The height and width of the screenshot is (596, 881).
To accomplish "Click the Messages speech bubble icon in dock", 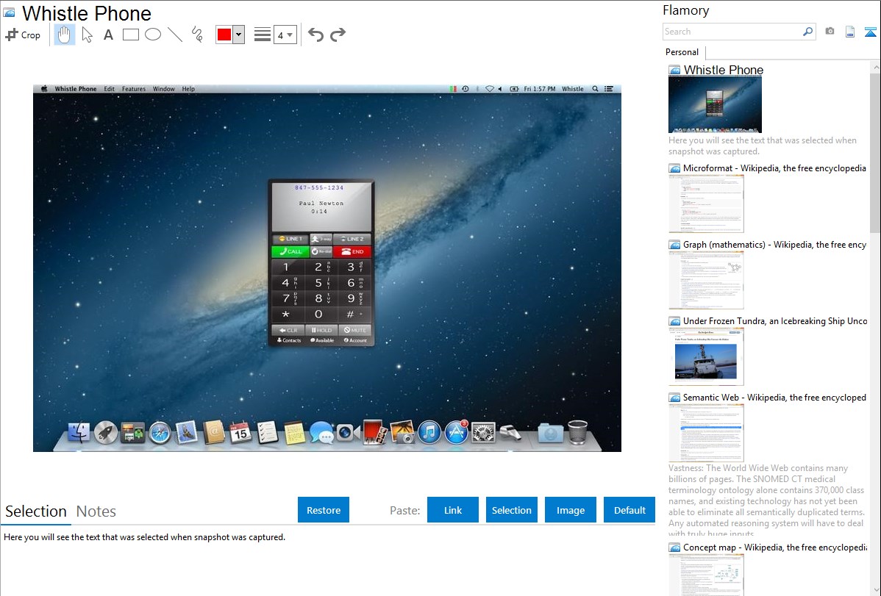I will 321,433.
